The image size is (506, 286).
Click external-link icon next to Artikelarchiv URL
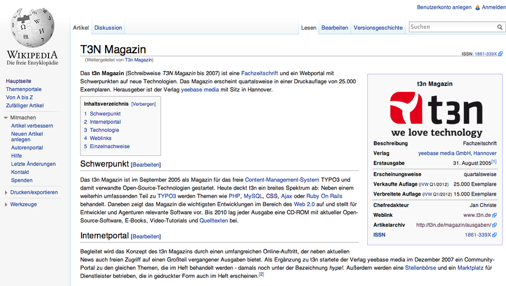tap(495, 225)
